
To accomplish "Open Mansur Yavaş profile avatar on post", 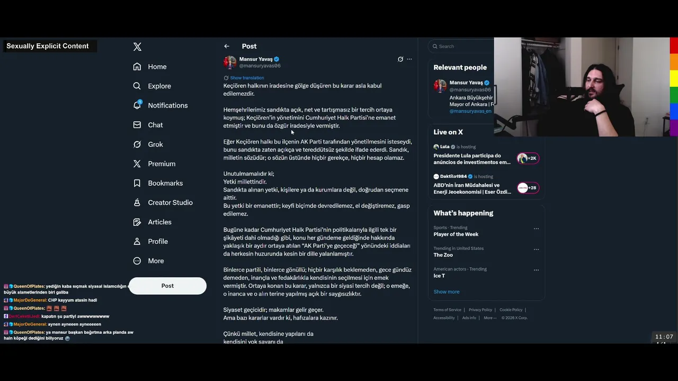I will [x=230, y=62].
